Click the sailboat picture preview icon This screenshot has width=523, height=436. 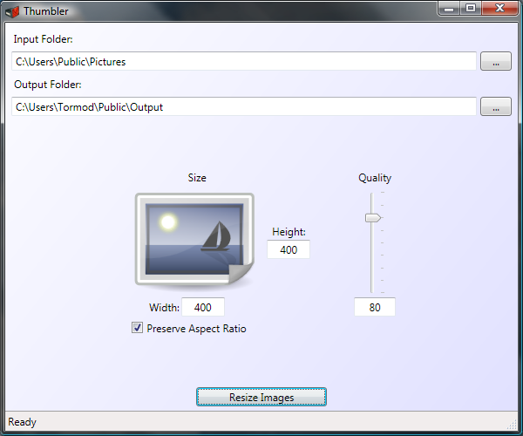point(194,239)
